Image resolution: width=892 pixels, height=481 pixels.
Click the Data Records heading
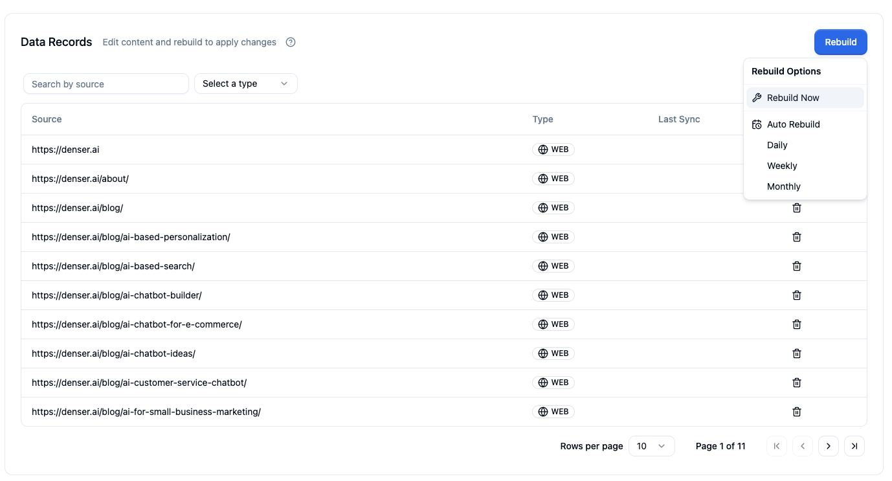(56, 42)
